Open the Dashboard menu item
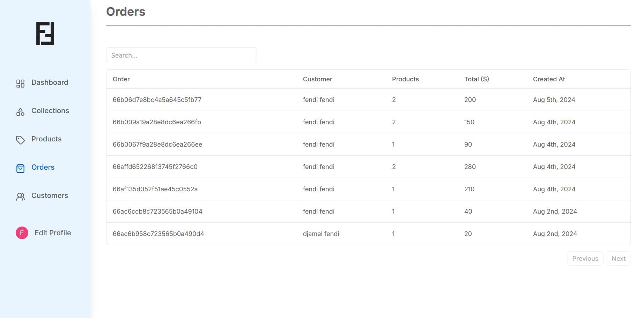642x318 pixels. (x=50, y=82)
